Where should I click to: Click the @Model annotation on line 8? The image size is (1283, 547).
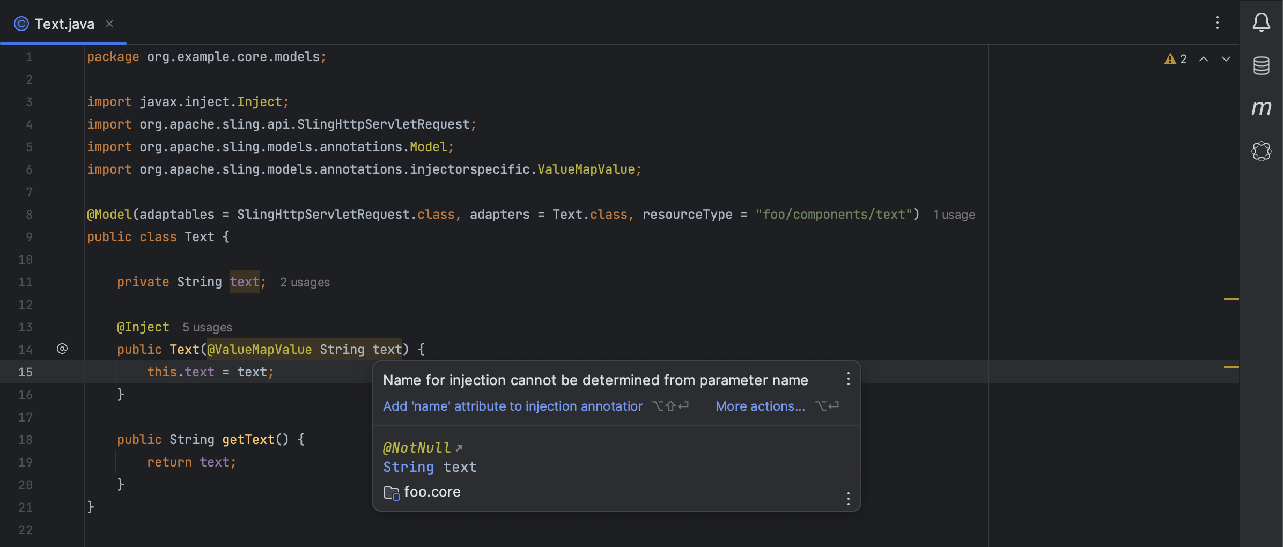(109, 215)
